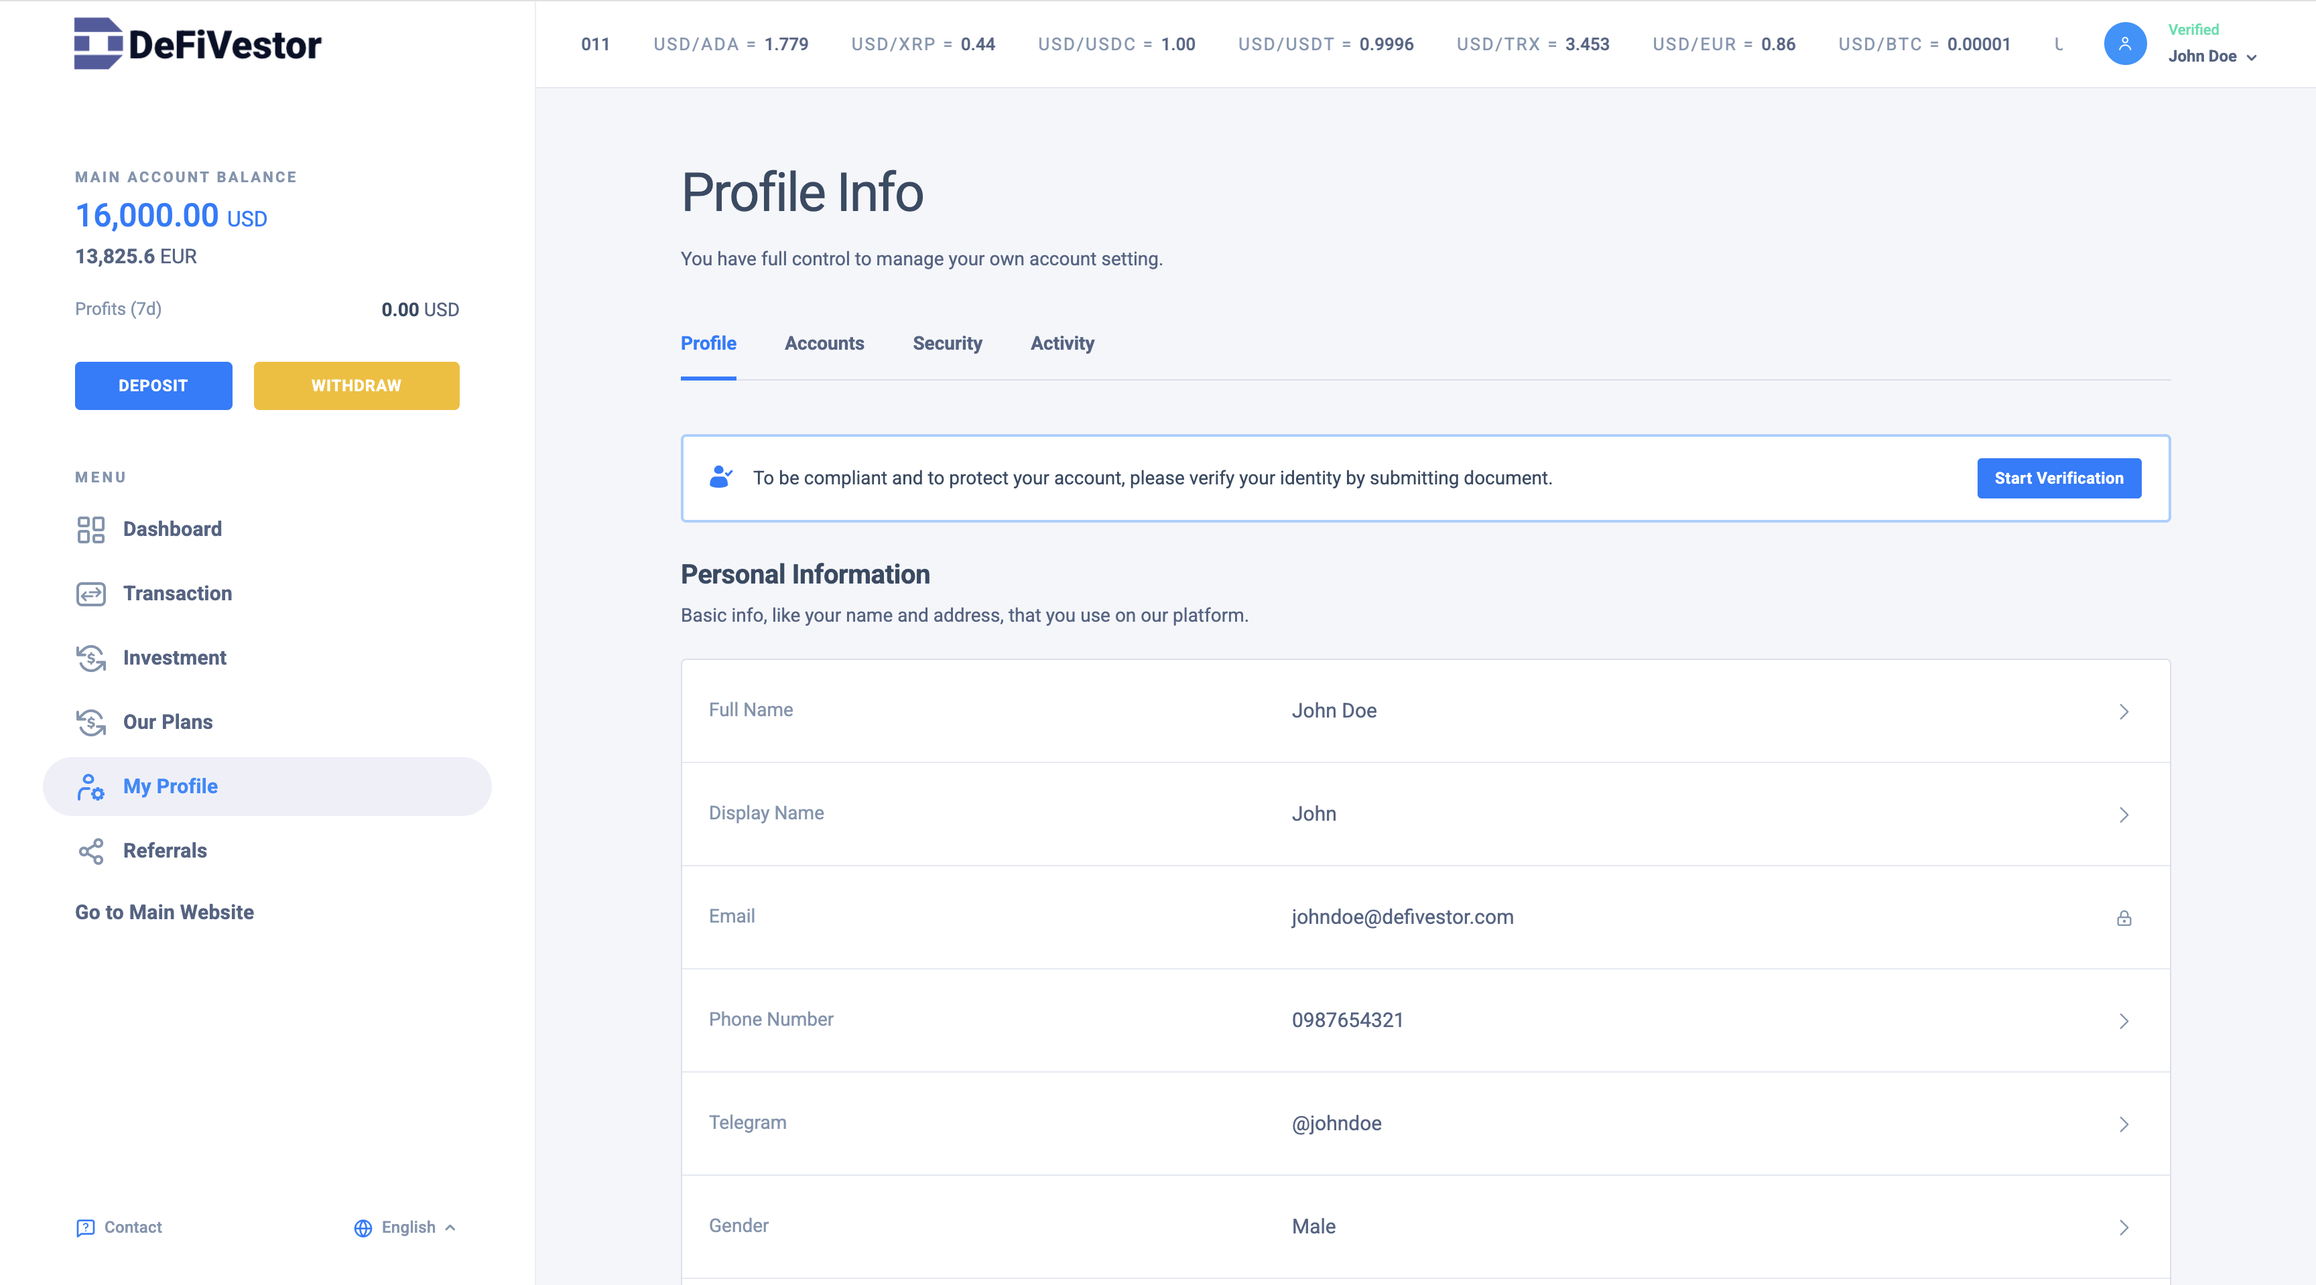
Task: Click the user avatar icon in header
Action: pos(2124,44)
